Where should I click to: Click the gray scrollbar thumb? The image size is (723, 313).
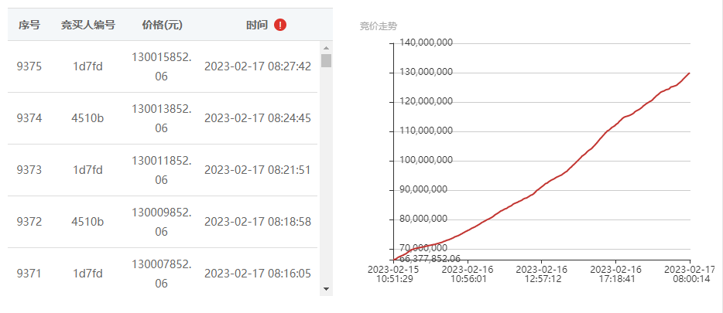[327, 60]
